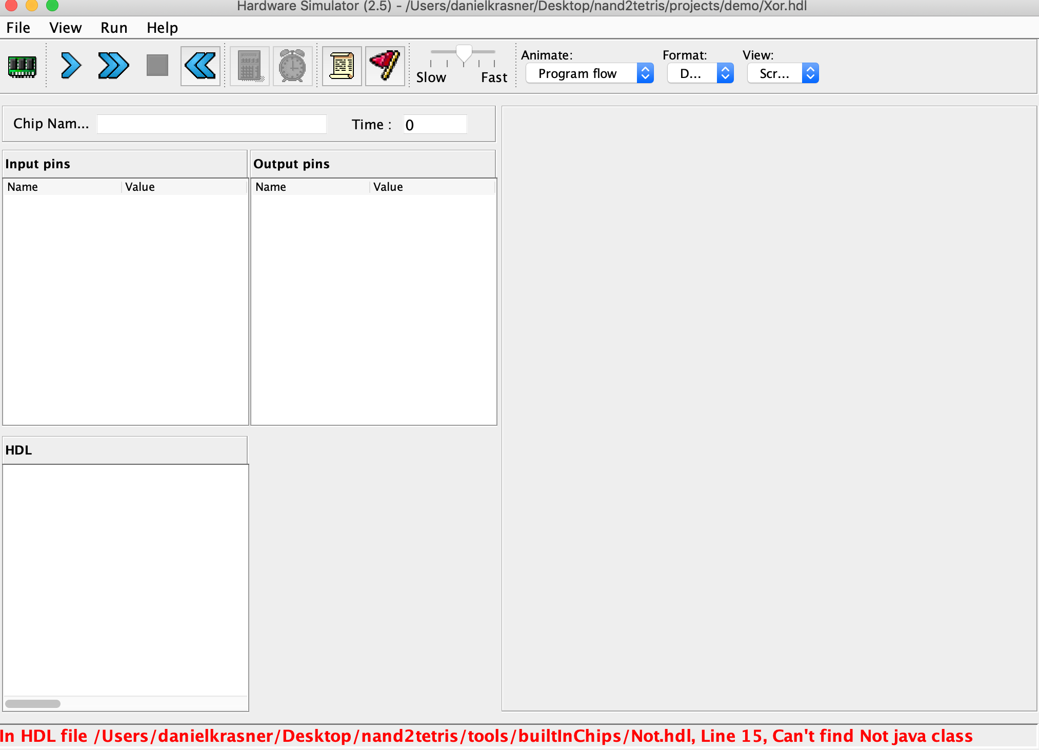Open the View menu

point(65,28)
